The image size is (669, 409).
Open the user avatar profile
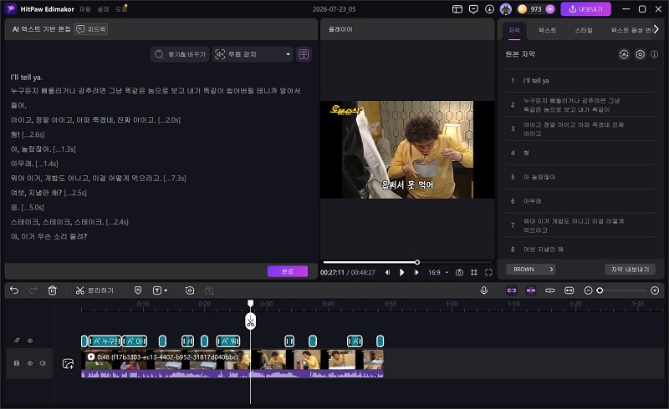506,9
